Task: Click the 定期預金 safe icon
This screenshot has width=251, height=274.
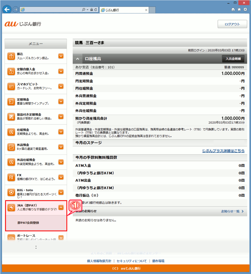Action: click(x=11, y=102)
